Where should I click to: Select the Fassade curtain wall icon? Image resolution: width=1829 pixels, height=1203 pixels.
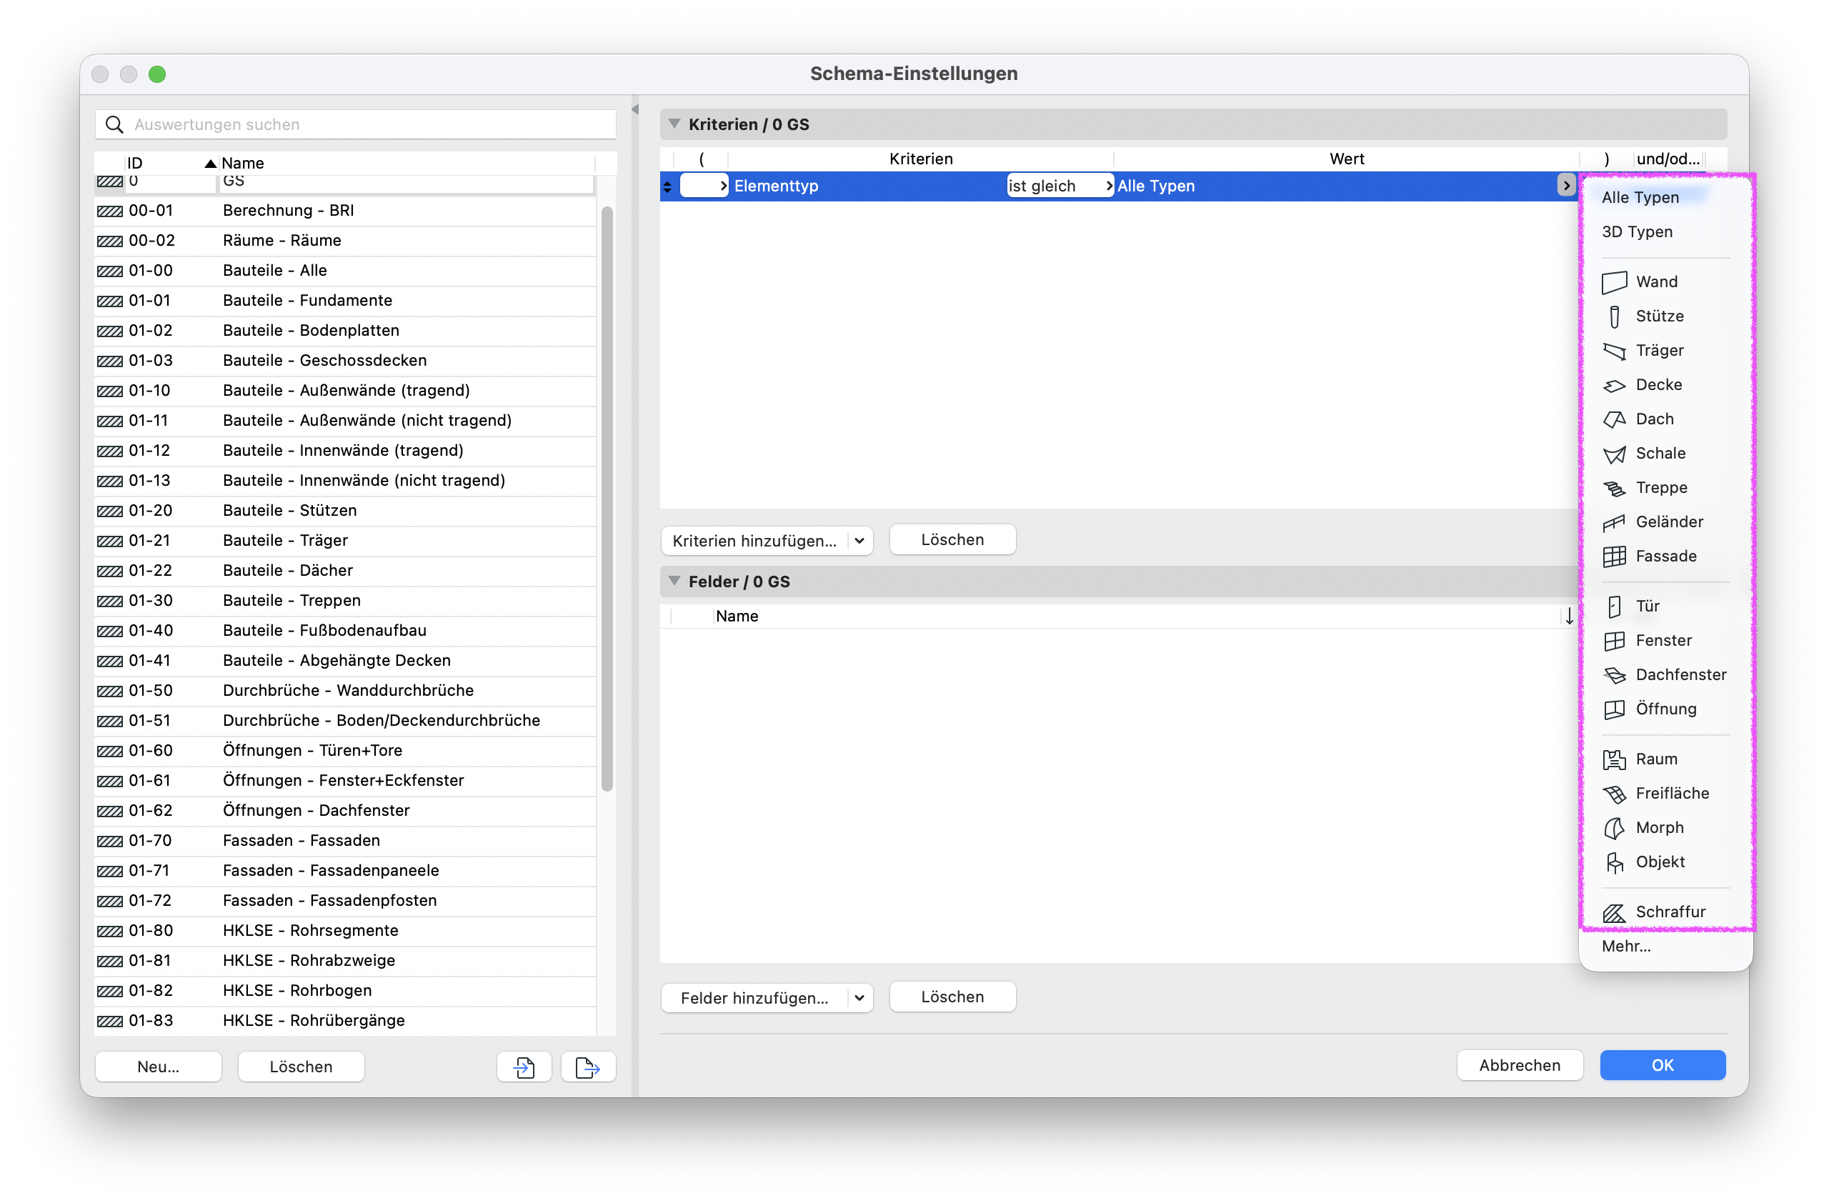(x=1614, y=556)
